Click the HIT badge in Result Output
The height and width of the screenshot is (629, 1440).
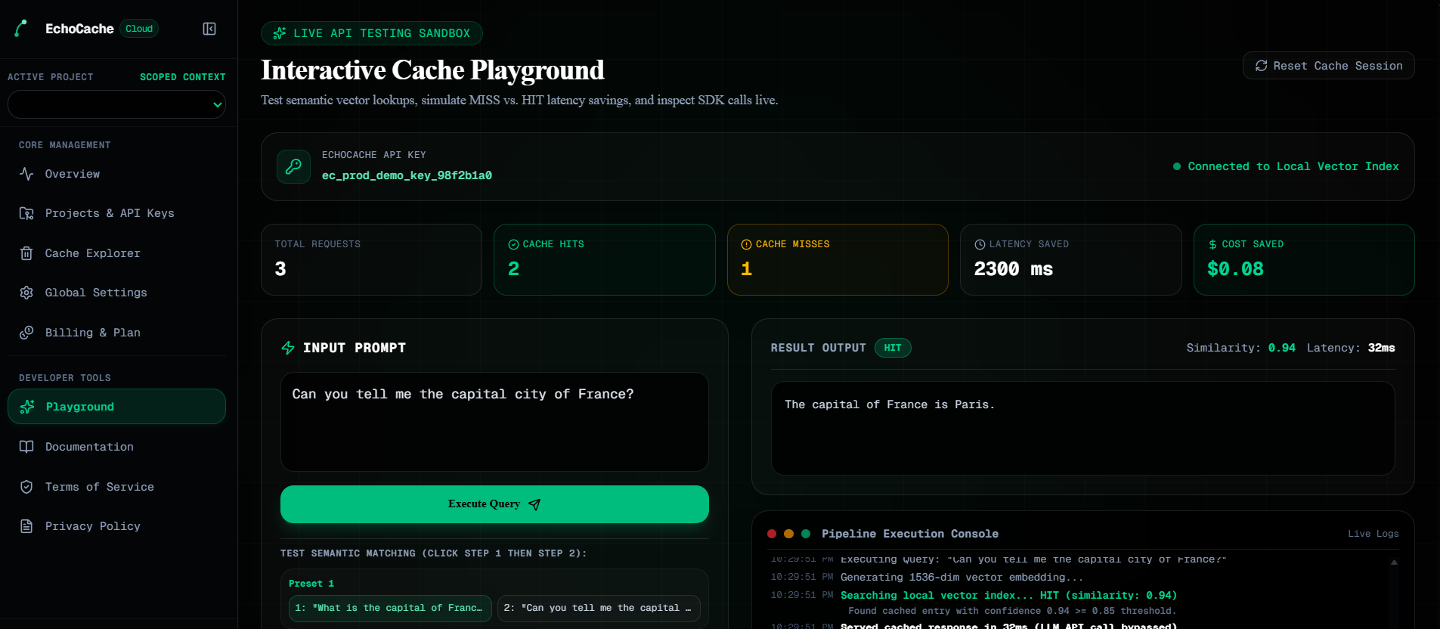893,348
